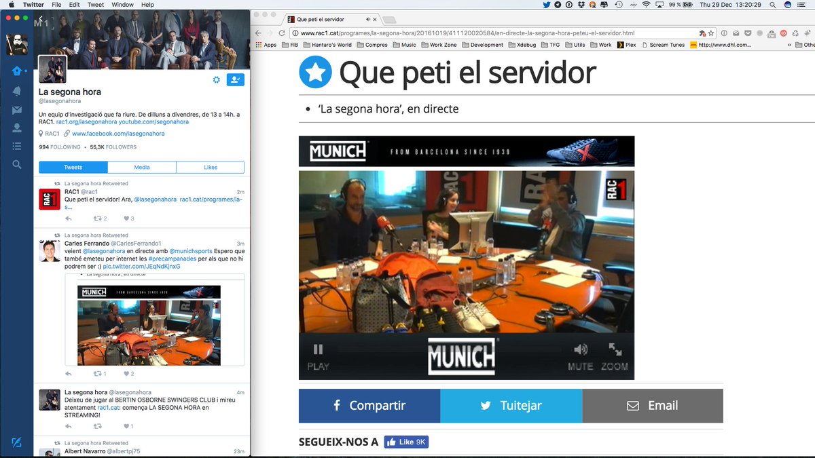Open the Tweet menu in the menu bar

point(96,5)
